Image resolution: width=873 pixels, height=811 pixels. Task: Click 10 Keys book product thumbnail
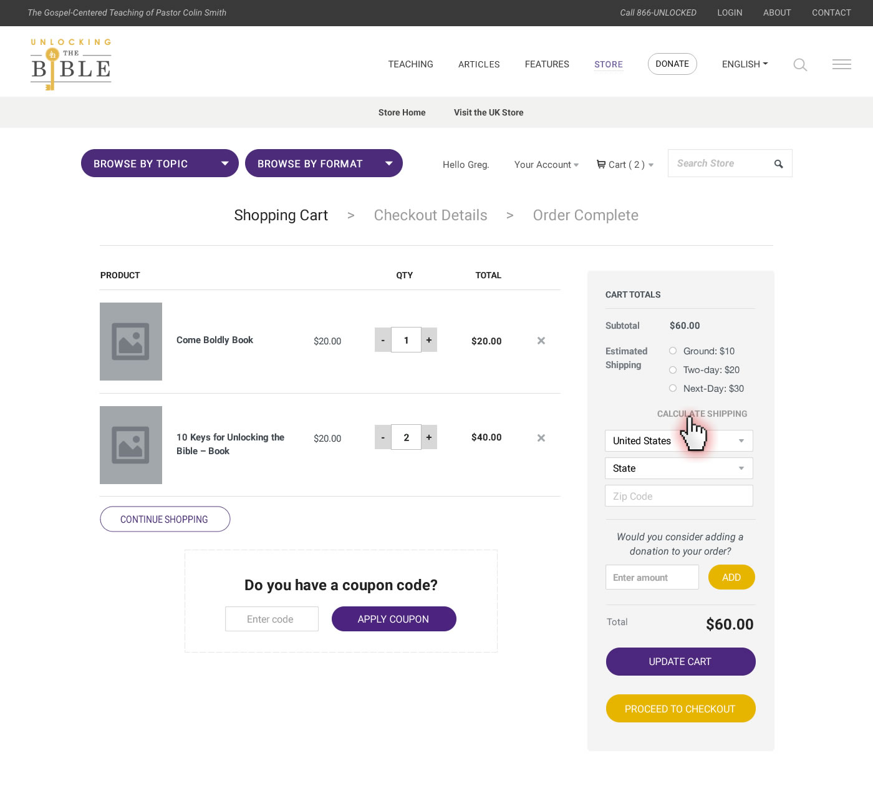[x=131, y=445]
